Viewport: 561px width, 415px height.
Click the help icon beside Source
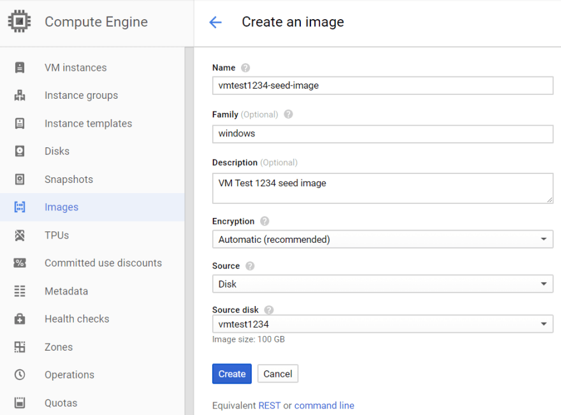point(250,266)
